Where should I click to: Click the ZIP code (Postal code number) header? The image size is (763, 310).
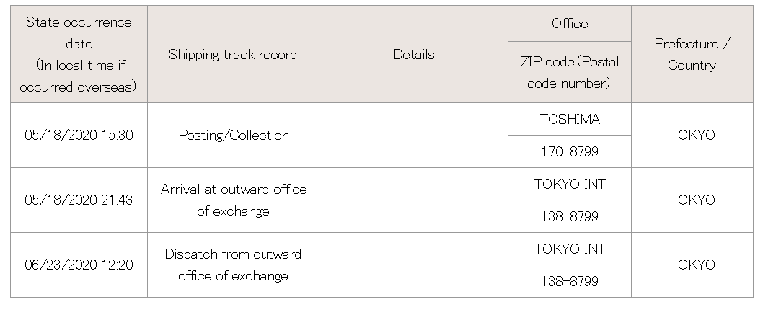coord(570,72)
